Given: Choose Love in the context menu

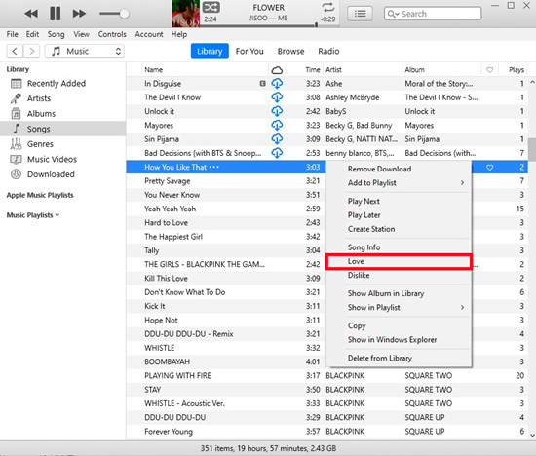Looking at the screenshot, I should 399,261.
